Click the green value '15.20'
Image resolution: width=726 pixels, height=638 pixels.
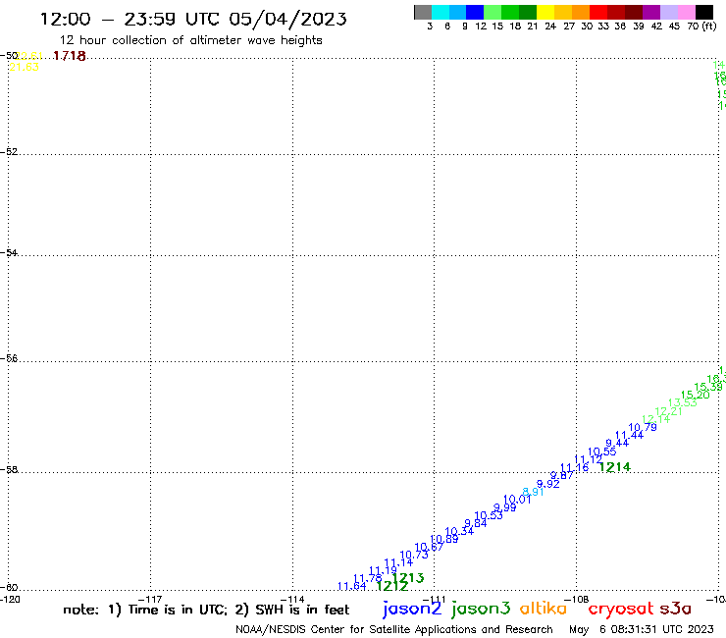(x=695, y=395)
